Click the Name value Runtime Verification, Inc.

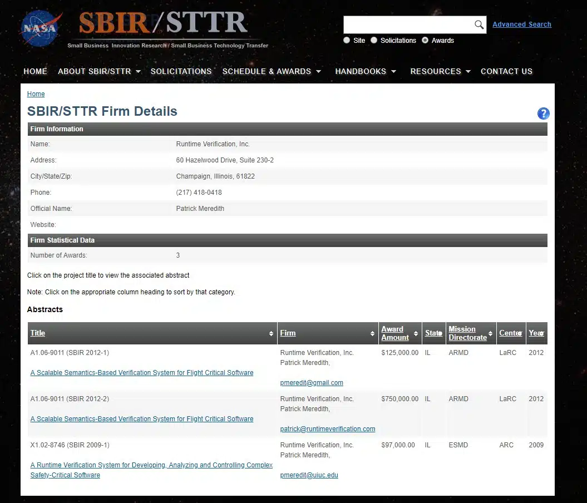(x=213, y=144)
